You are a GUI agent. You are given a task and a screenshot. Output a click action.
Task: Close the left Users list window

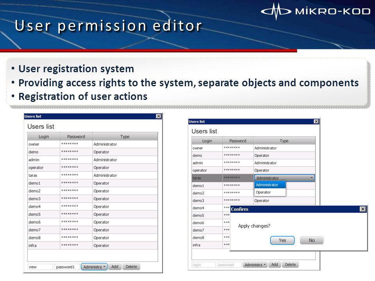(159, 116)
